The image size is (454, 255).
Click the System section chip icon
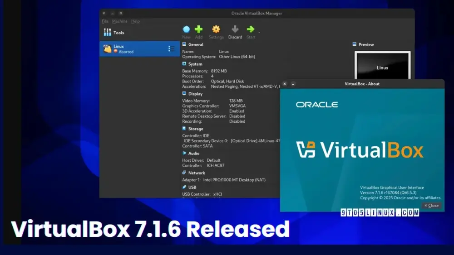click(x=184, y=64)
